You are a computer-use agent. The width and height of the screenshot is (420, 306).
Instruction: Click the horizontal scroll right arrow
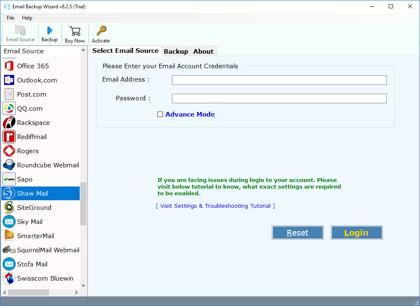pos(76,292)
